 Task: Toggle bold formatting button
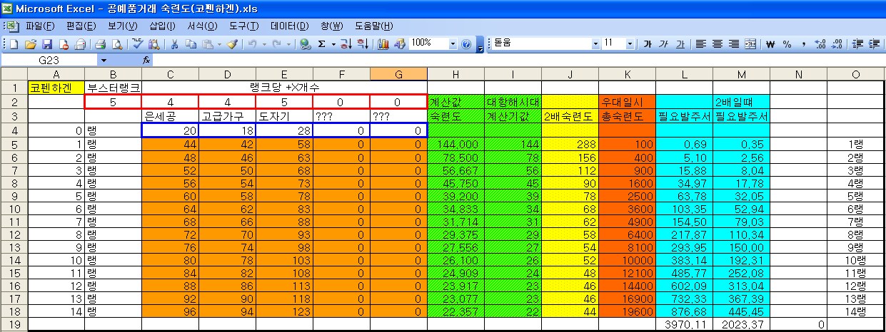coord(648,44)
